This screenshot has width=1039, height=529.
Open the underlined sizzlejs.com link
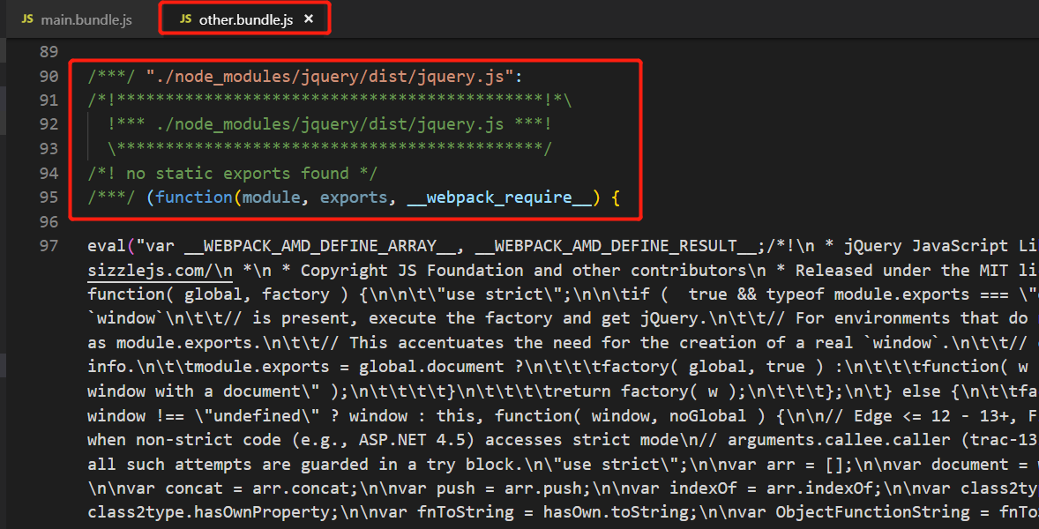click(x=161, y=271)
